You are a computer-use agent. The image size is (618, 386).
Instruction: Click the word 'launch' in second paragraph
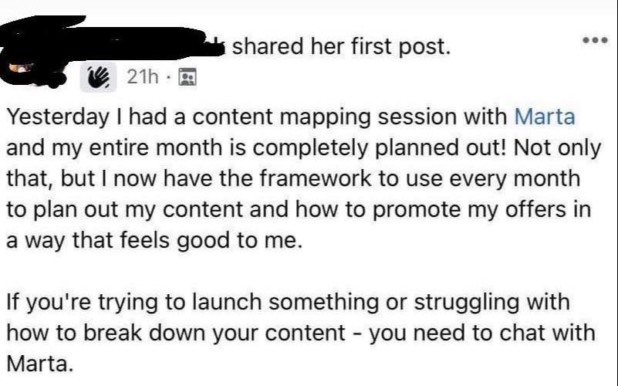tap(227, 303)
